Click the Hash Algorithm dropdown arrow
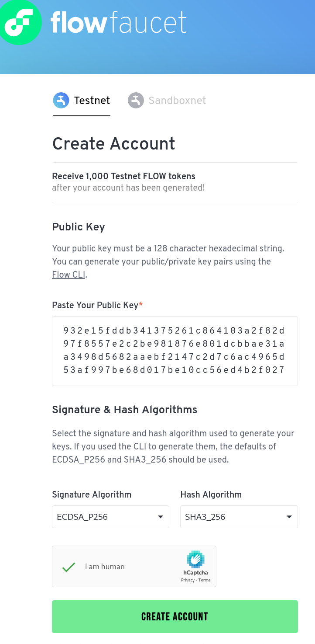The image size is (315, 644). tap(289, 517)
